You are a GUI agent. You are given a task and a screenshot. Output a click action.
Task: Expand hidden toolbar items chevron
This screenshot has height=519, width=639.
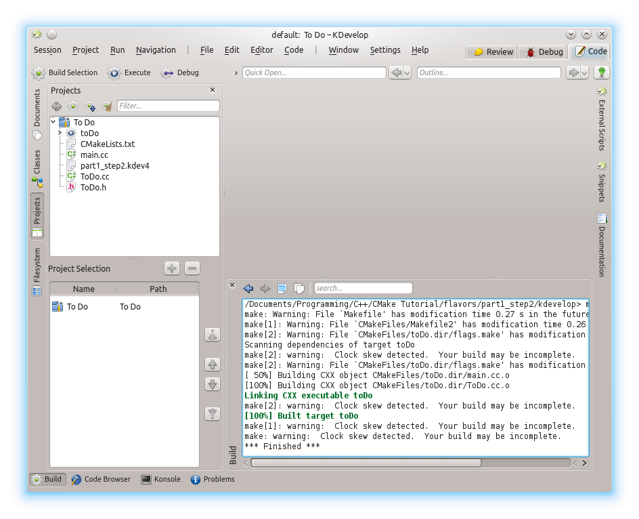tap(236, 73)
